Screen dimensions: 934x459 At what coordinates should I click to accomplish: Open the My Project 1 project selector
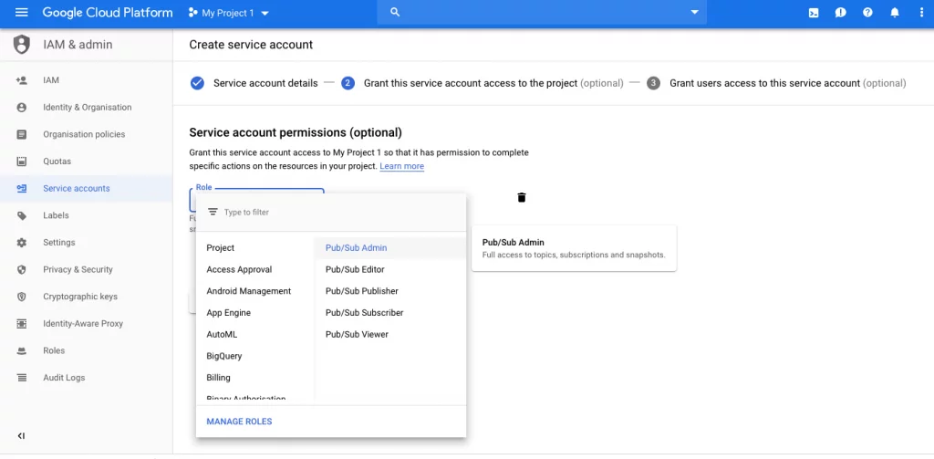(x=229, y=13)
